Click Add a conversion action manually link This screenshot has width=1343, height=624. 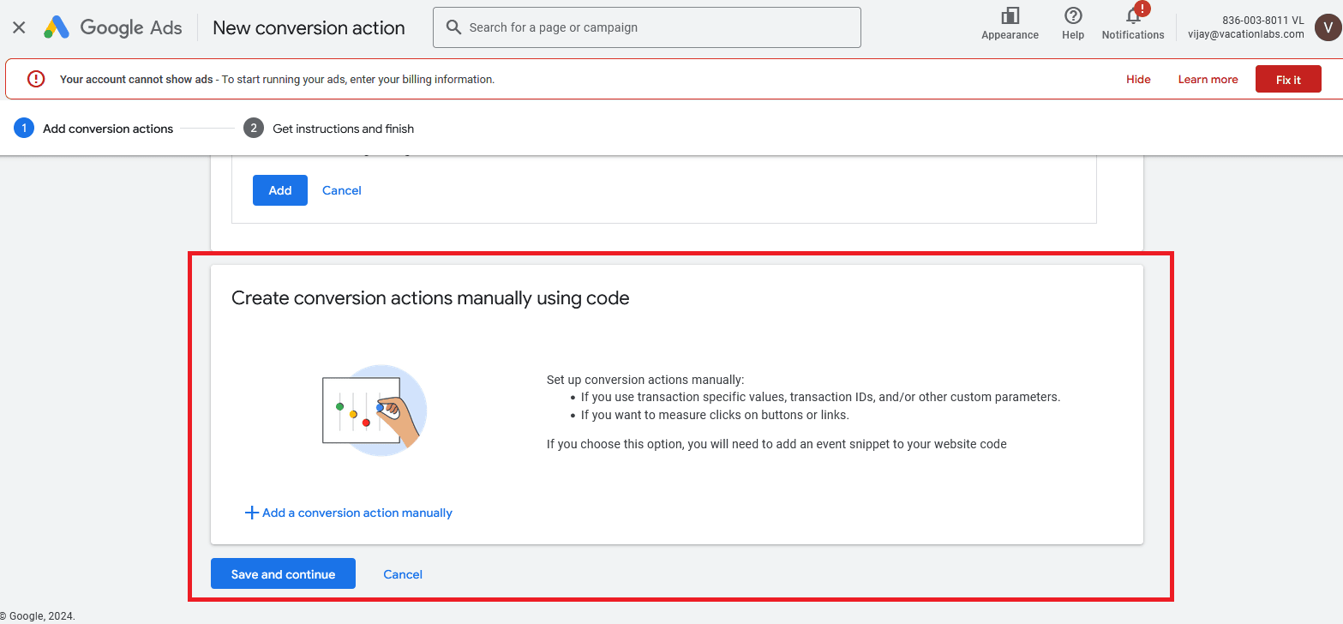point(357,513)
